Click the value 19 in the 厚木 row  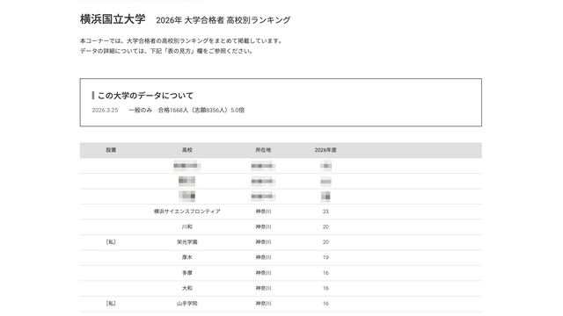coord(325,257)
